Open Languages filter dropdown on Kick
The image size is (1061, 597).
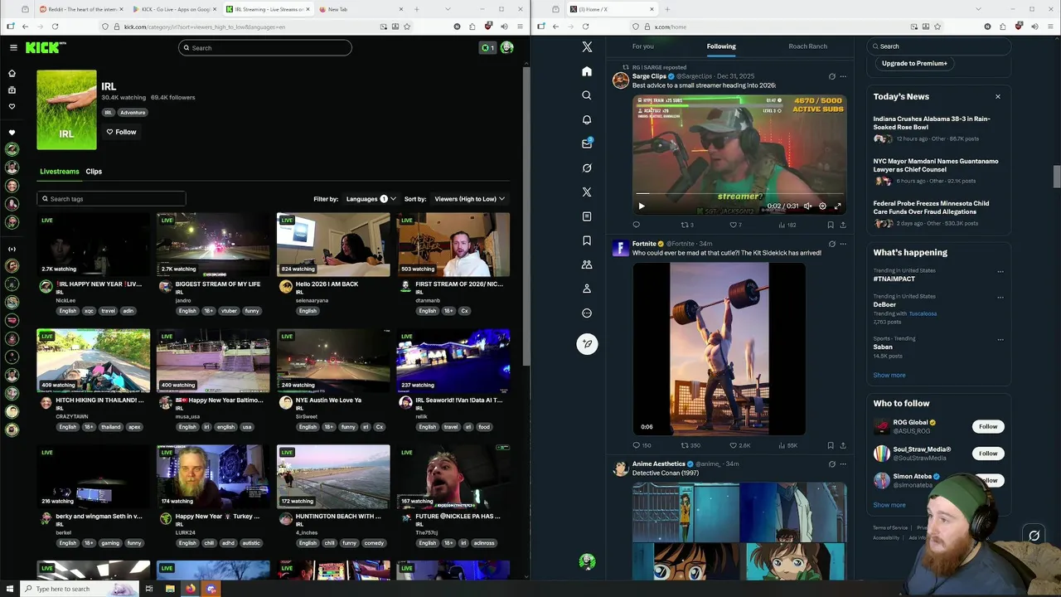[x=371, y=199]
